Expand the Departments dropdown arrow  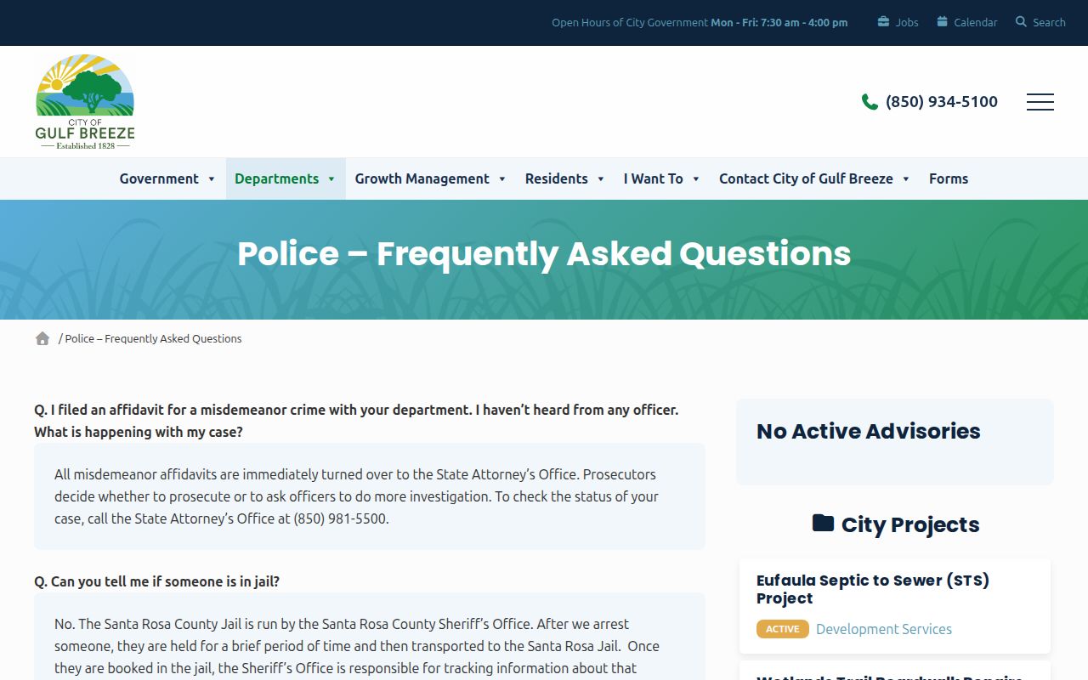[331, 178]
